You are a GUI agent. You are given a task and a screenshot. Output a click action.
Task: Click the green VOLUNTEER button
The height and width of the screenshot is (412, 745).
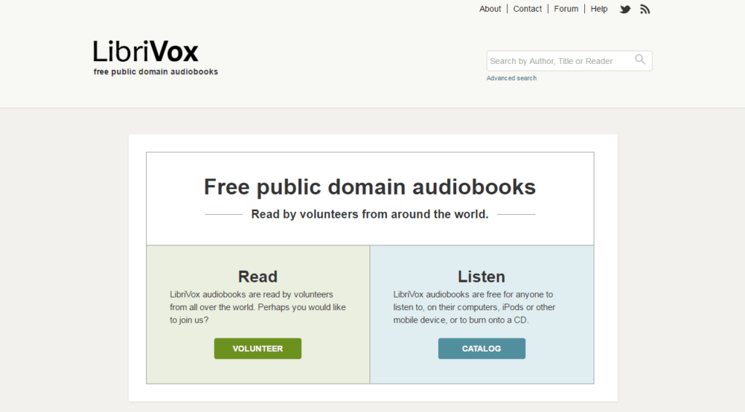(258, 349)
